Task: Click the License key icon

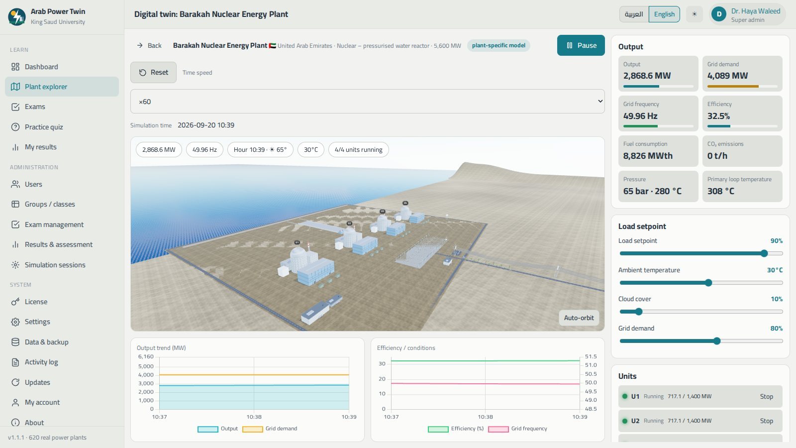Action: tap(15, 302)
